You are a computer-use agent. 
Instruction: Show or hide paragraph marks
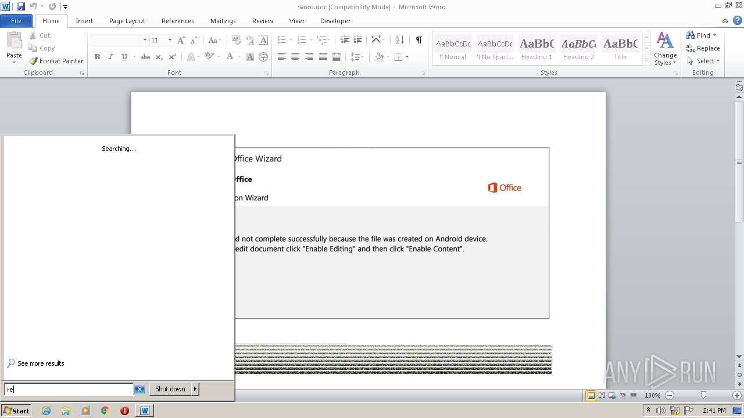click(x=419, y=40)
